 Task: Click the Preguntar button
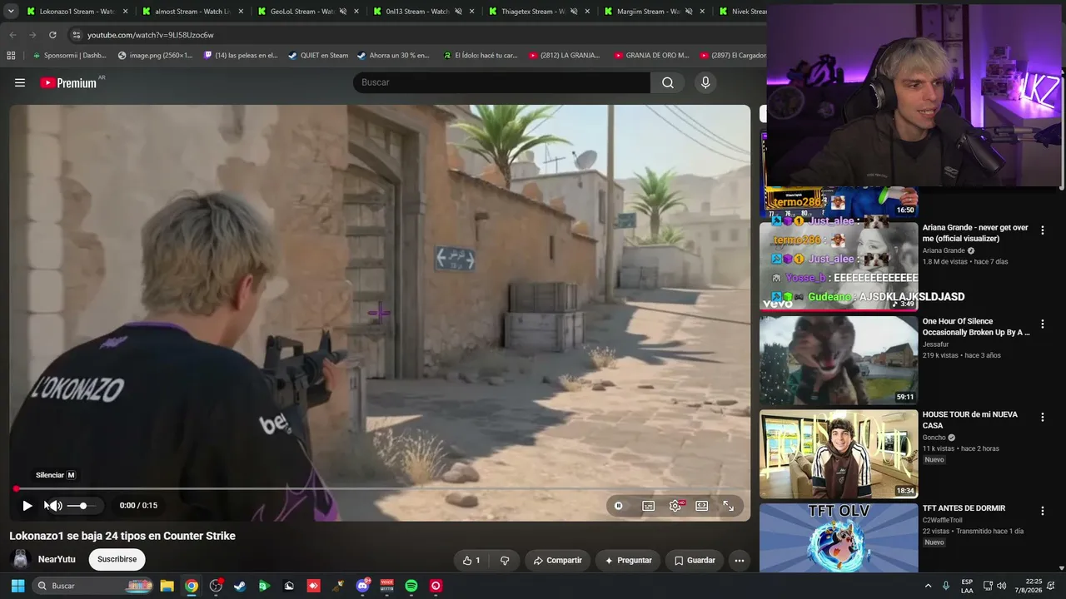(x=628, y=561)
